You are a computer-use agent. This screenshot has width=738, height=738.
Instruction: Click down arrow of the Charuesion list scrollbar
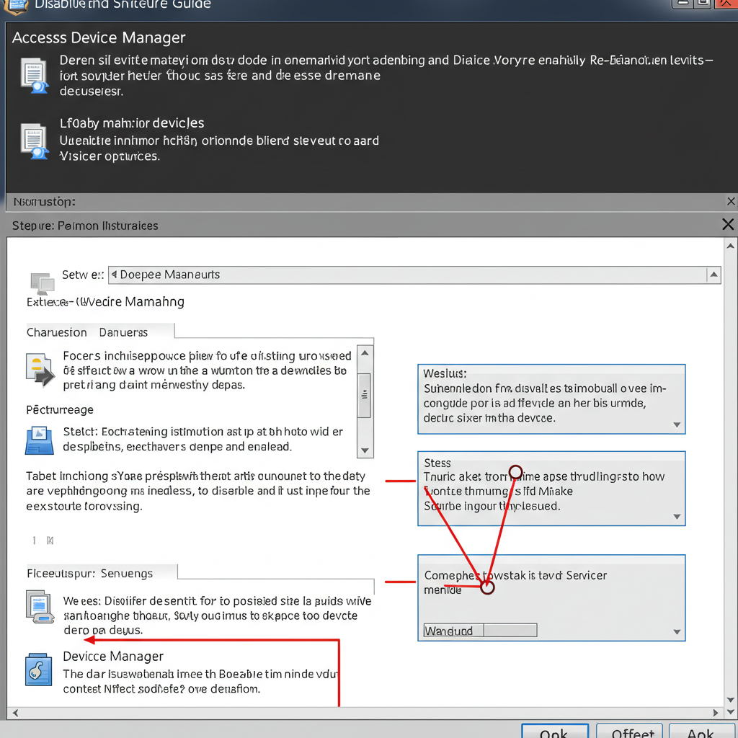tap(365, 450)
